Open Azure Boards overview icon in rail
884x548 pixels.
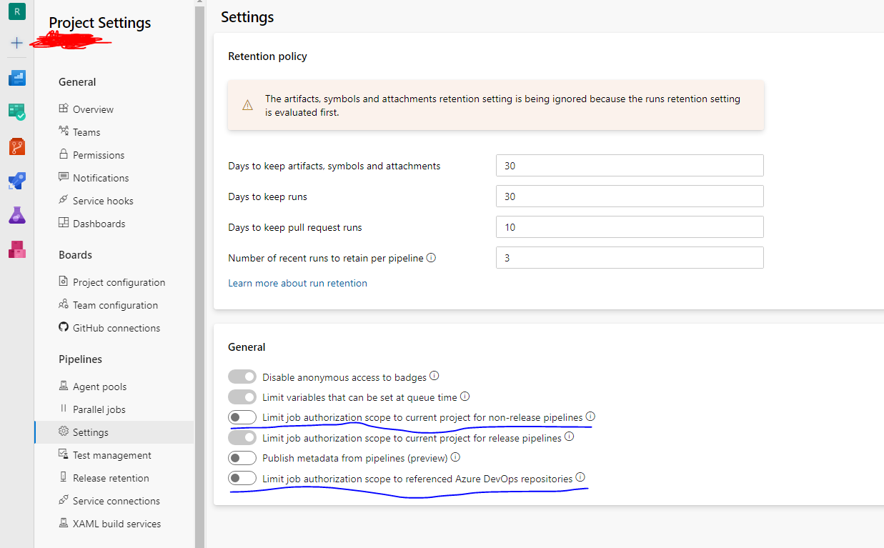(17, 78)
